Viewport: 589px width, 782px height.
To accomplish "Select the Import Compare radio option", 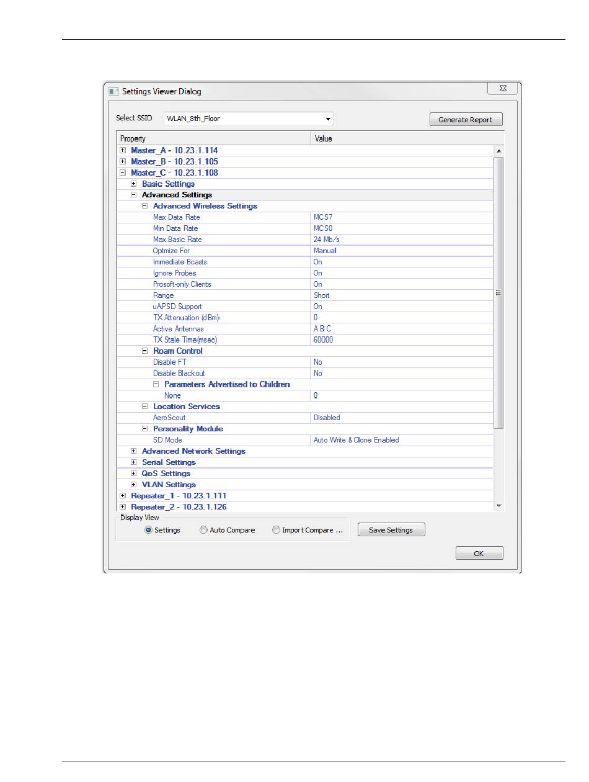I will 276,530.
